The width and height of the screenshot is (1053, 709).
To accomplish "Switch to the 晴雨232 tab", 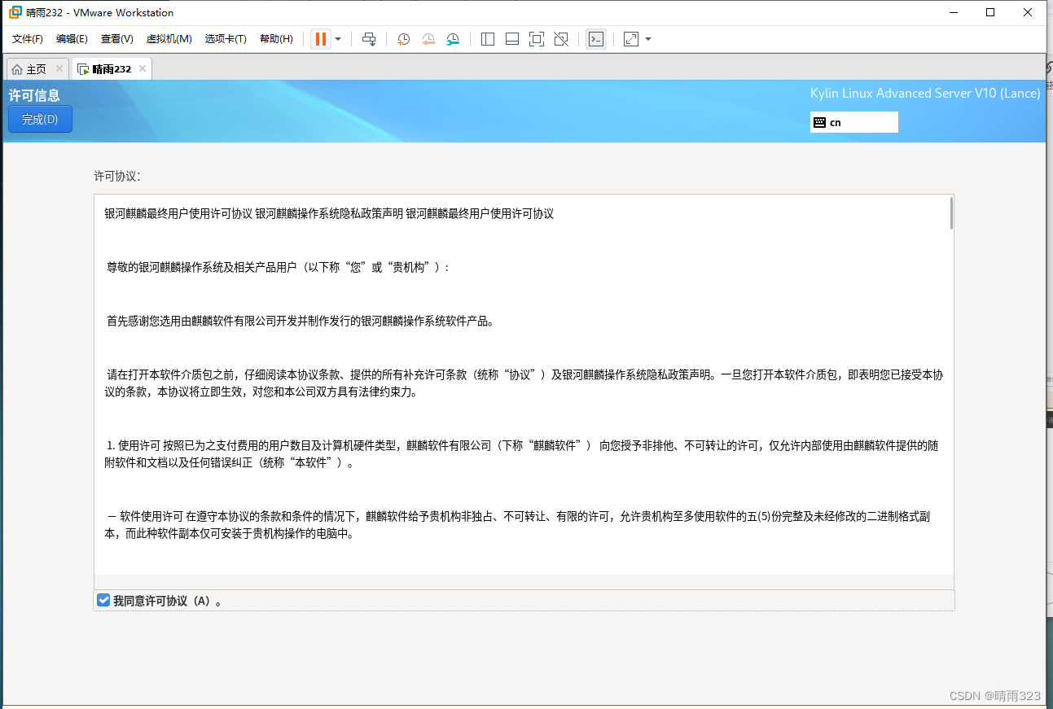I will 112,69.
